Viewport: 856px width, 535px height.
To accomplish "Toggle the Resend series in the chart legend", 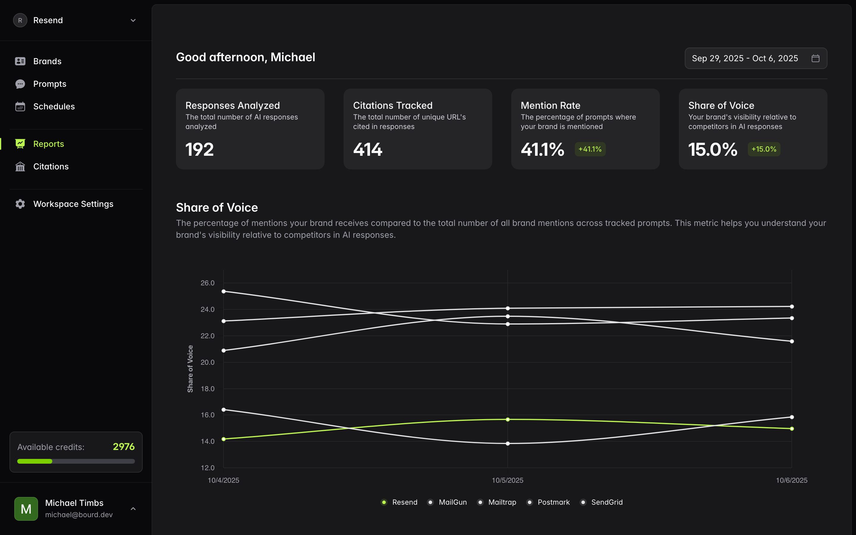I will click(x=384, y=502).
